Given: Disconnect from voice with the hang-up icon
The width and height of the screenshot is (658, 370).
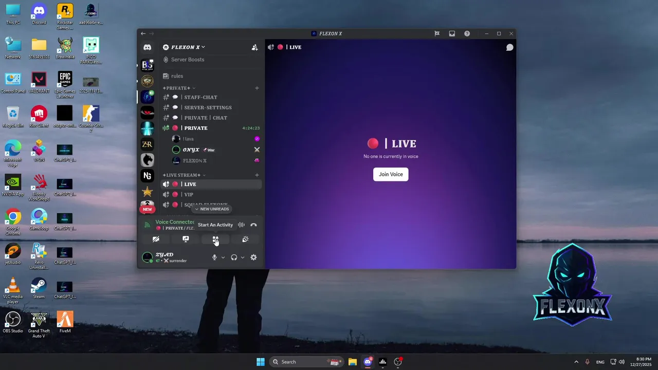Looking at the screenshot, I should [x=253, y=225].
